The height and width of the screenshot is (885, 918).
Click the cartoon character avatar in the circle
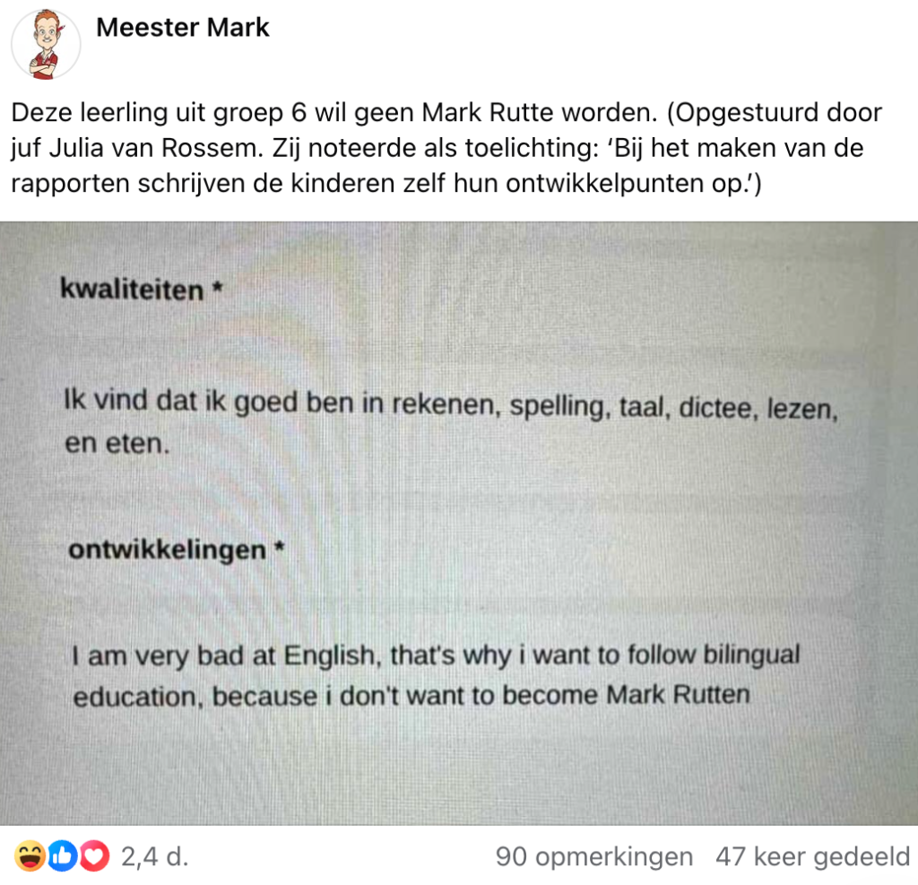[x=46, y=44]
